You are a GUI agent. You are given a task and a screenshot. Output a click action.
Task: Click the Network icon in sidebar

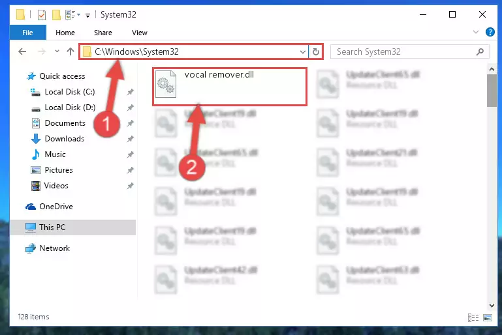tap(31, 248)
